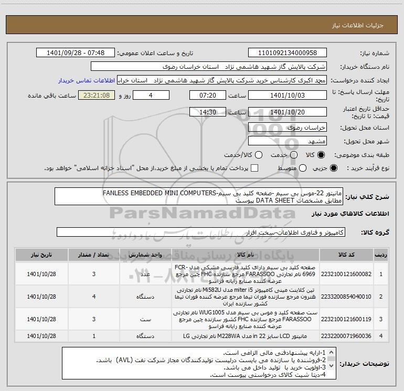Click the LG M228WA LCD monitor name
The image size is (404, 391).
[246, 336]
